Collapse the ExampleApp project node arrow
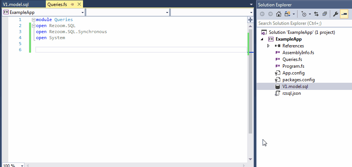 pos(262,39)
